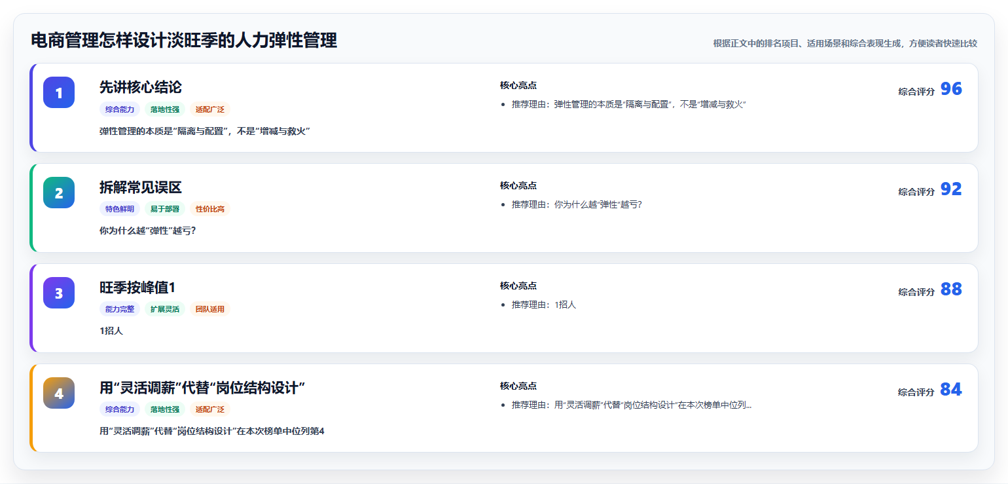
Task: Open the heading 先讲核心结论
Action: pos(141,87)
